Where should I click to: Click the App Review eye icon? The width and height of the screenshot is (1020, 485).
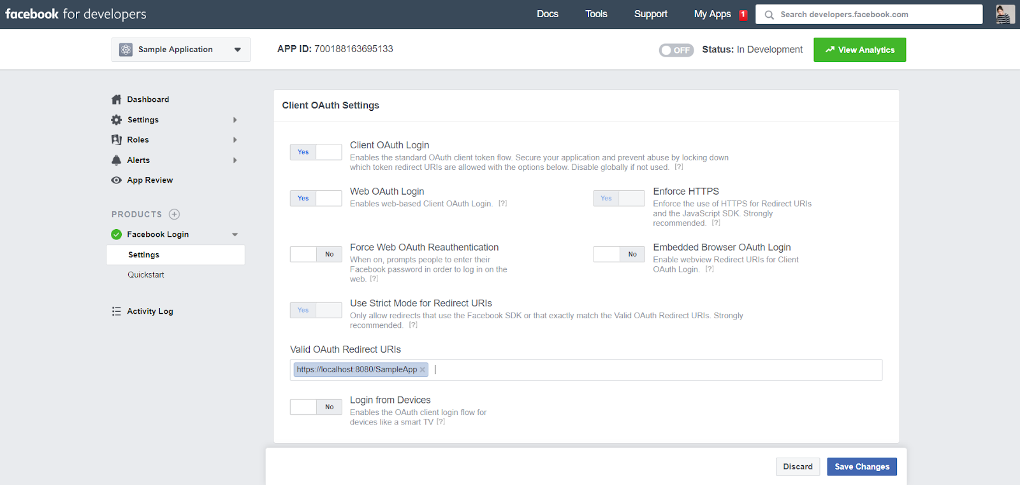click(x=116, y=180)
